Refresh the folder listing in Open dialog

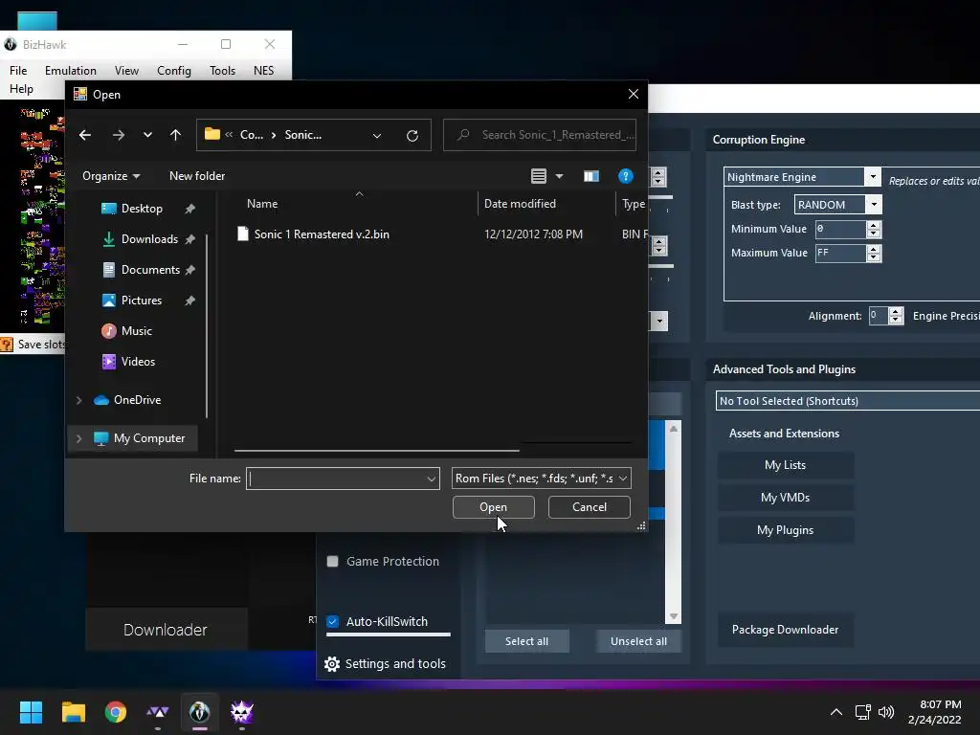412,136
